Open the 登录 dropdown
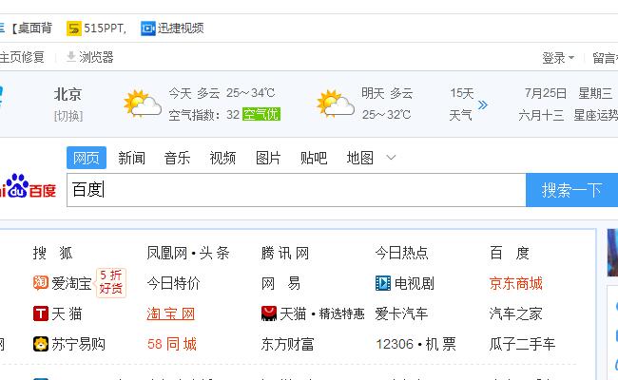Screen dimensions: 618x380 [558, 58]
